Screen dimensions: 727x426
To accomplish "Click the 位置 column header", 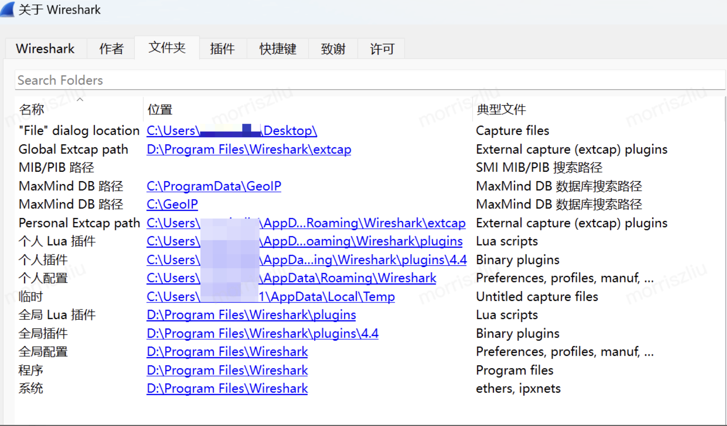I will pos(160,109).
